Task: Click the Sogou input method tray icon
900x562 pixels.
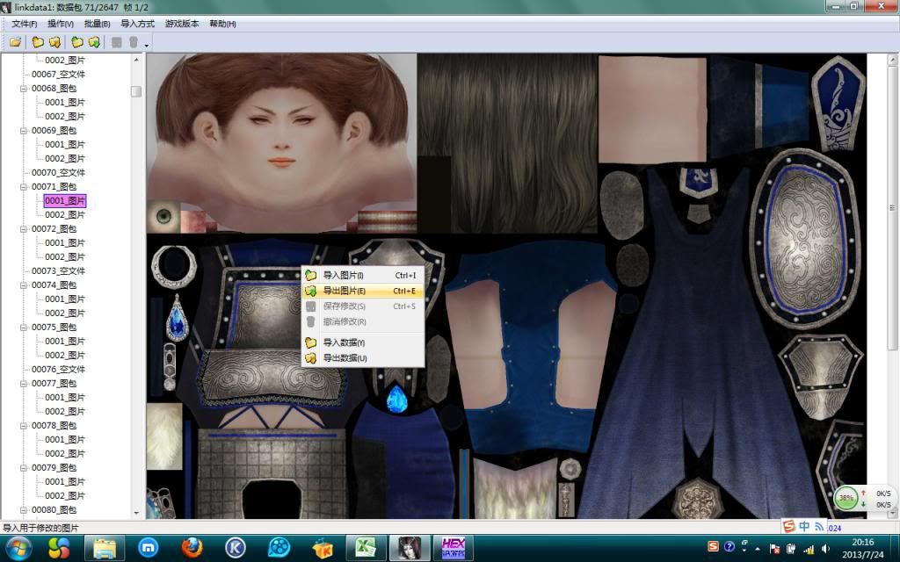Action: [714, 546]
